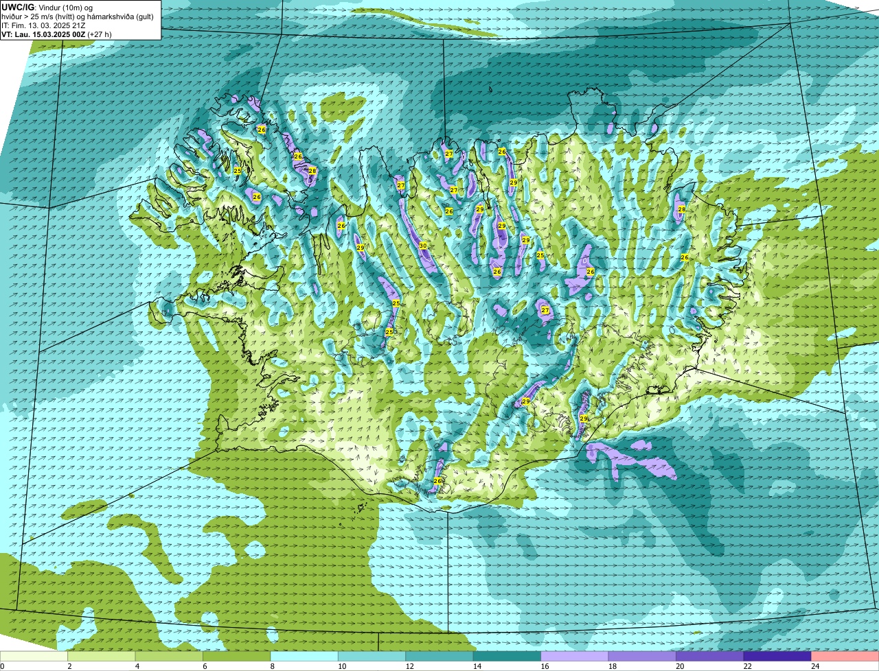Select the 4–6 m/s green legend swatch

(170, 656)
